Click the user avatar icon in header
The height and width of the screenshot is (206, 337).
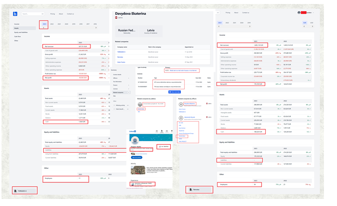299,13
